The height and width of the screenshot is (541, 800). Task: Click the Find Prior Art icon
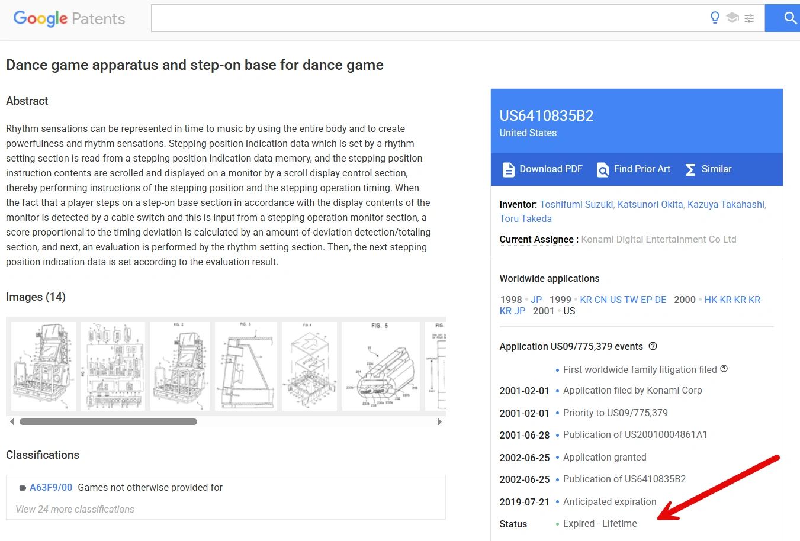(x=602, y=170)
